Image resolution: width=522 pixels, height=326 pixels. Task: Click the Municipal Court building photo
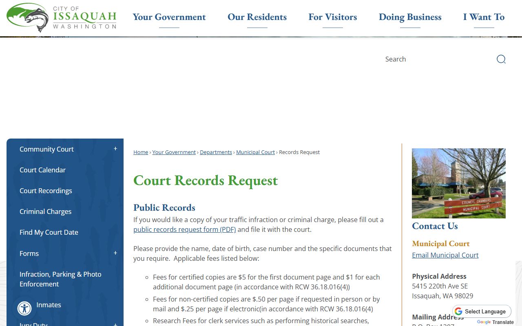459,183
